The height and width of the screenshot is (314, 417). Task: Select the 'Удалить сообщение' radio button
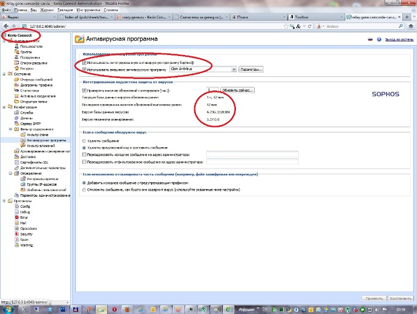click(85, 141)
